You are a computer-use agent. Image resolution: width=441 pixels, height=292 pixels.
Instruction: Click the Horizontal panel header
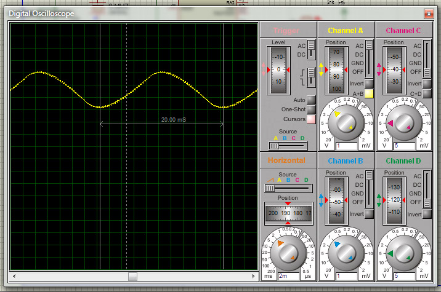[x=286, y=160]
